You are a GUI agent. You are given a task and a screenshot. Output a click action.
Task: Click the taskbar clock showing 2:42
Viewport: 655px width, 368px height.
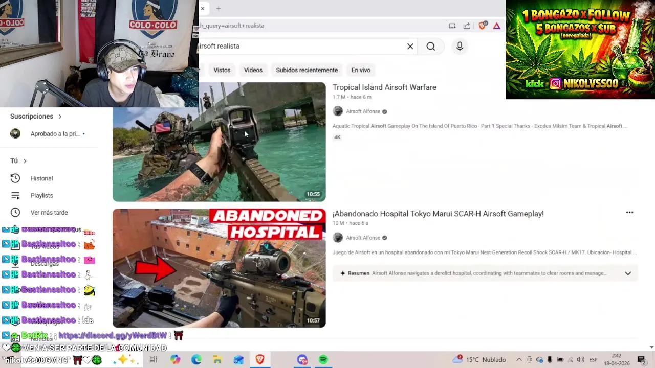[616, 360]
